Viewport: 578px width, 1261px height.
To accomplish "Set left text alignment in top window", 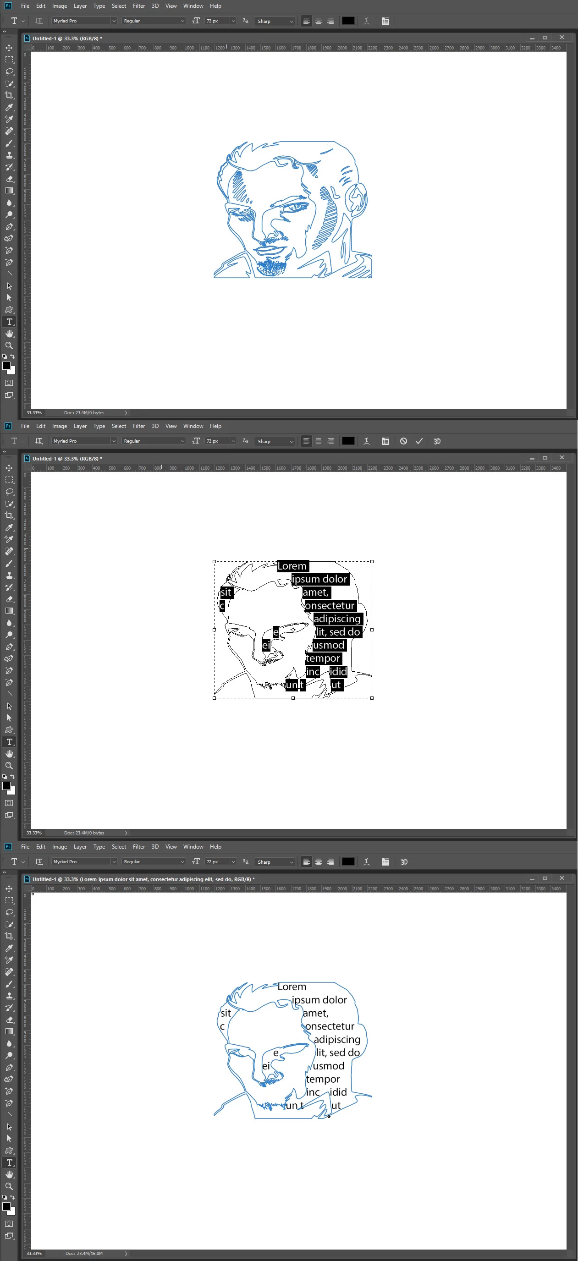I will point(306,21).
